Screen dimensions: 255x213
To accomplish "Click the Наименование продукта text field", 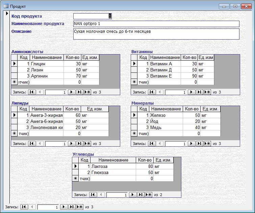I will [156, 24].
